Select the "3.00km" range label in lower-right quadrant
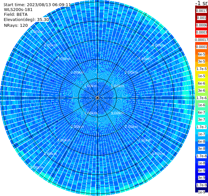 pos(145,140)
